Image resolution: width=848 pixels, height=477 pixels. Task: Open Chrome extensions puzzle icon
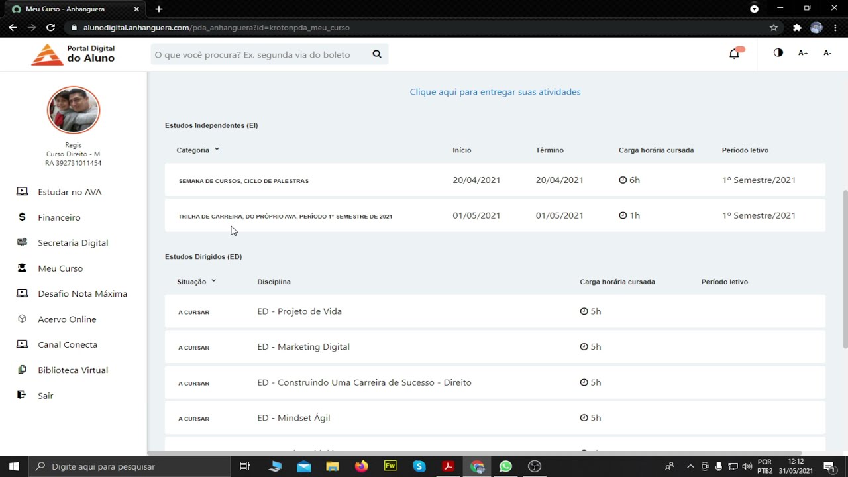pos(797,28)
